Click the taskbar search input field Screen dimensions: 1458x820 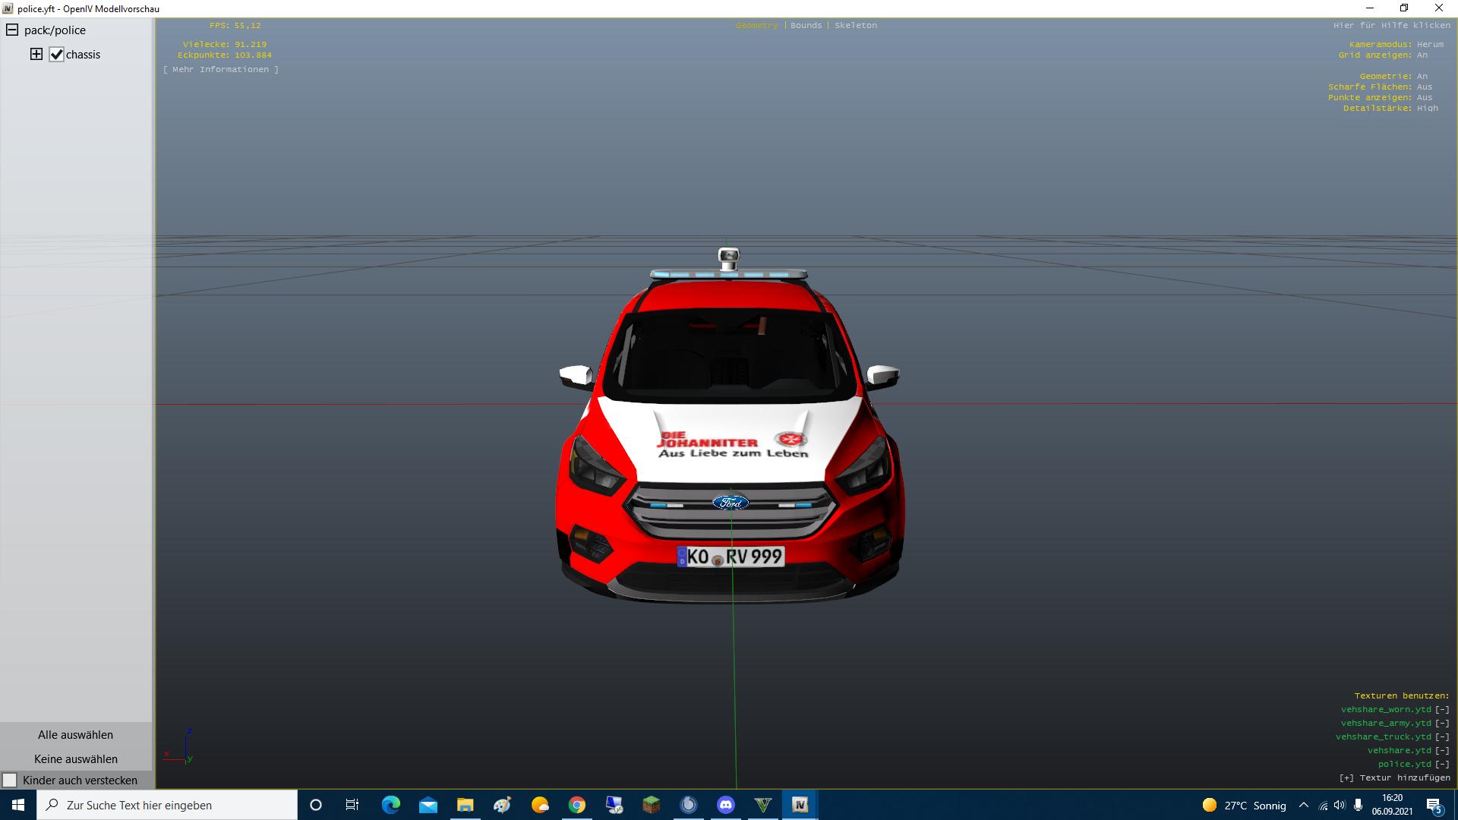167,805
